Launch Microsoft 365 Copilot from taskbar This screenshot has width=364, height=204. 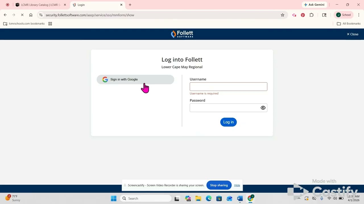pyautogui.click(x=188, y=198)
